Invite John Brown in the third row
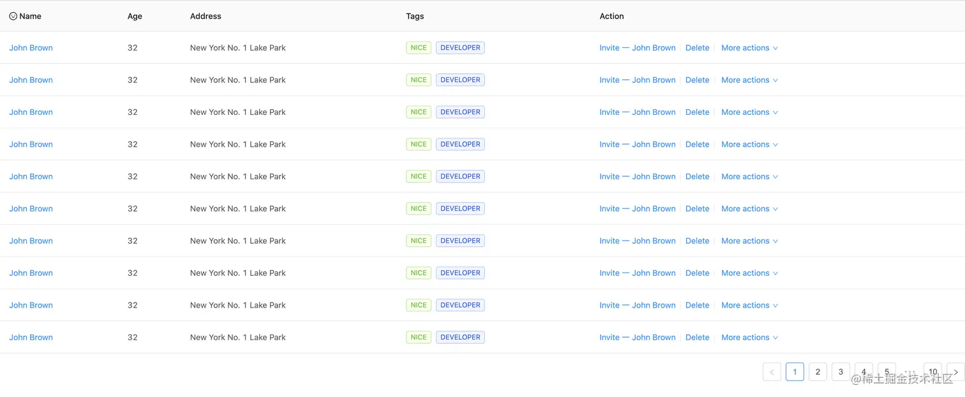Viewport: 965px width, 397px height. pos(637,112)
